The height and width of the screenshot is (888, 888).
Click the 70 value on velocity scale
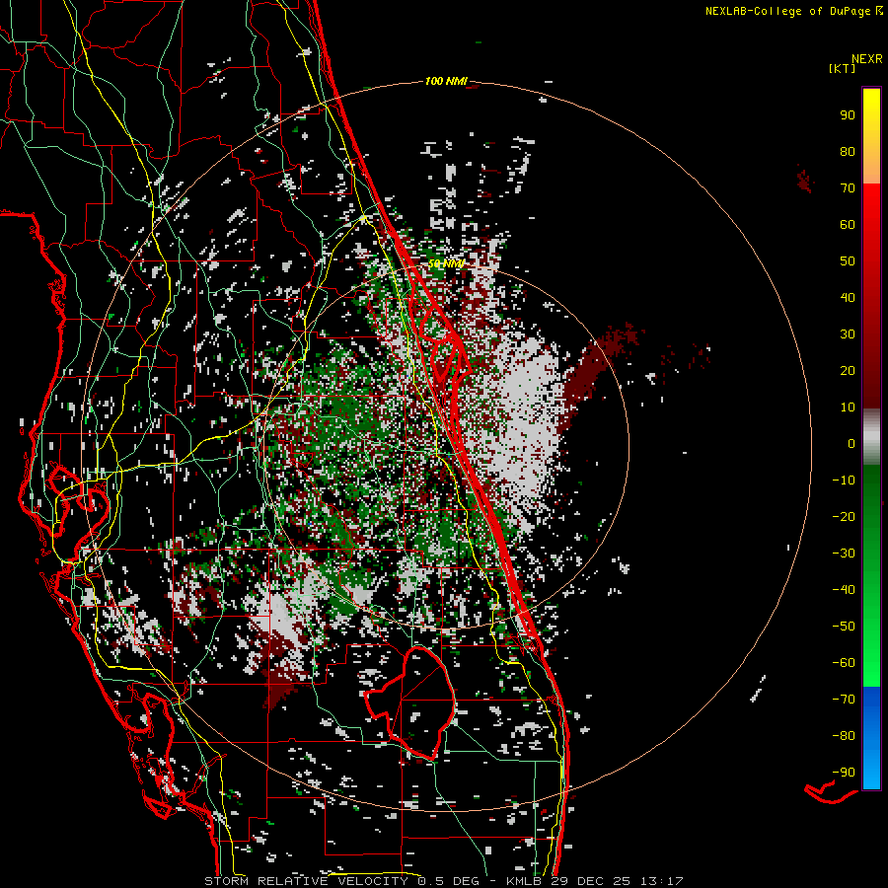tap(848, 188)
